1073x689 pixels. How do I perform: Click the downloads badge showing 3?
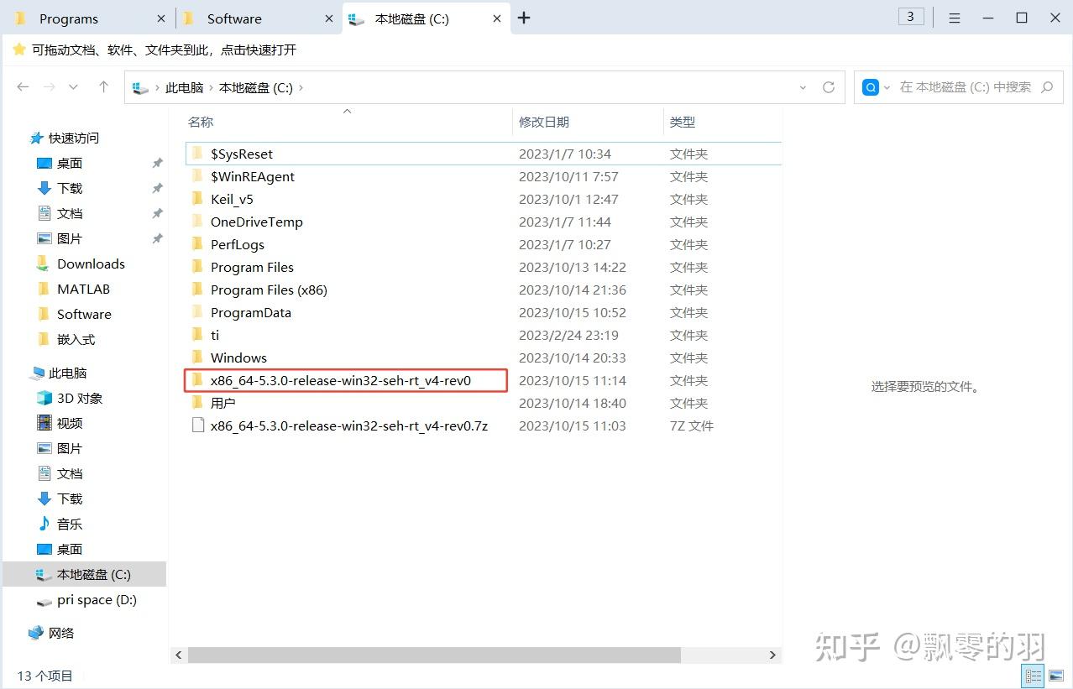[910, 16]
